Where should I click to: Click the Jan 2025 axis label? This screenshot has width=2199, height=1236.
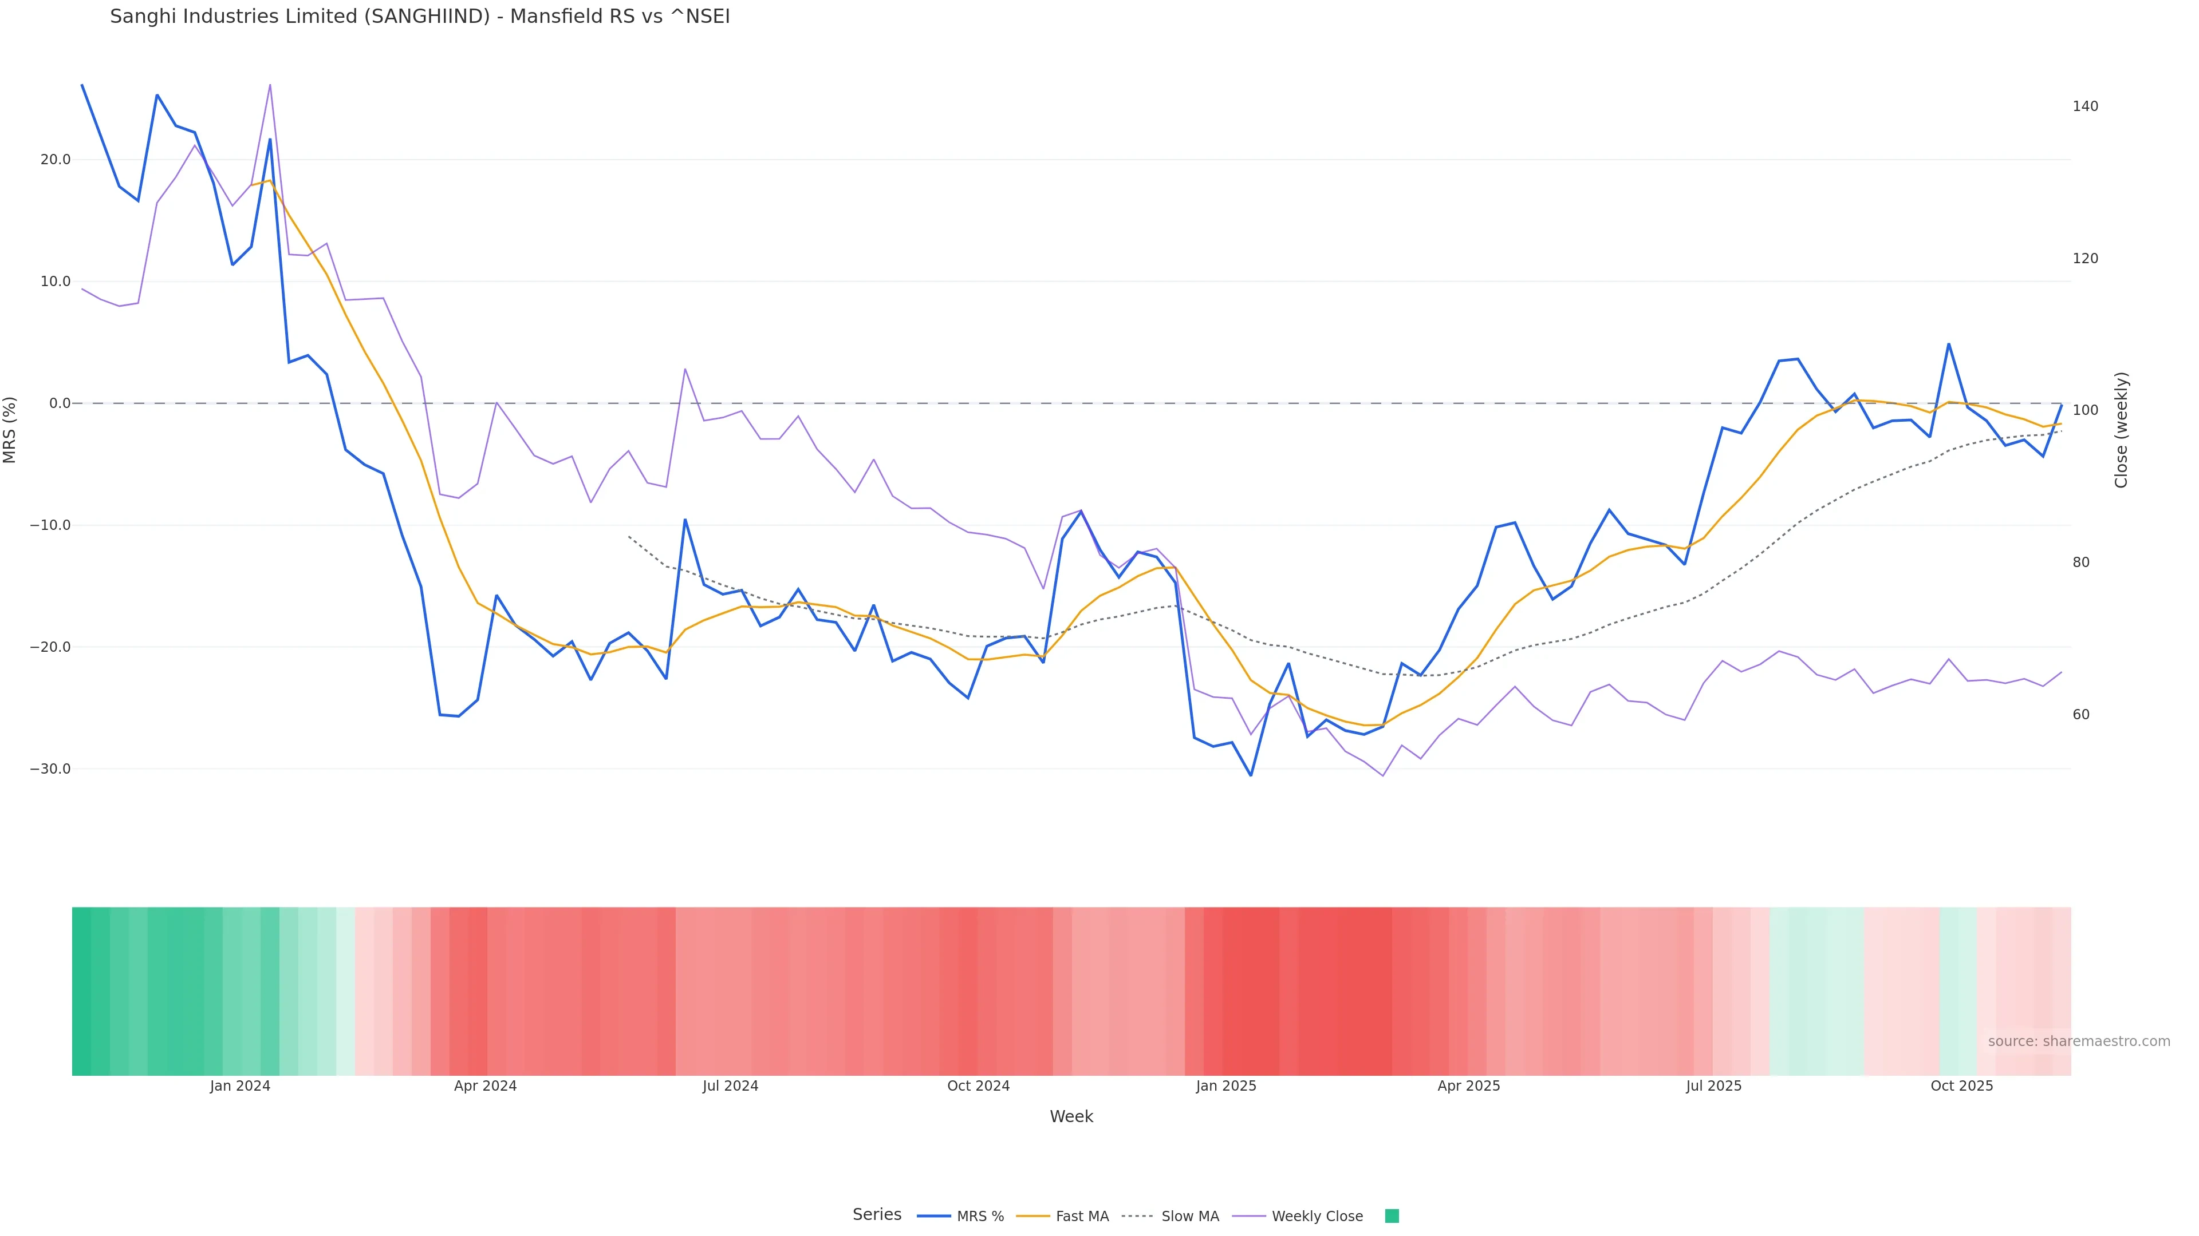[x=1226, y=1086]
